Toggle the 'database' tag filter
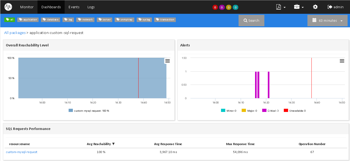This screenshot has height=161, width=350. tap(51, 20)
